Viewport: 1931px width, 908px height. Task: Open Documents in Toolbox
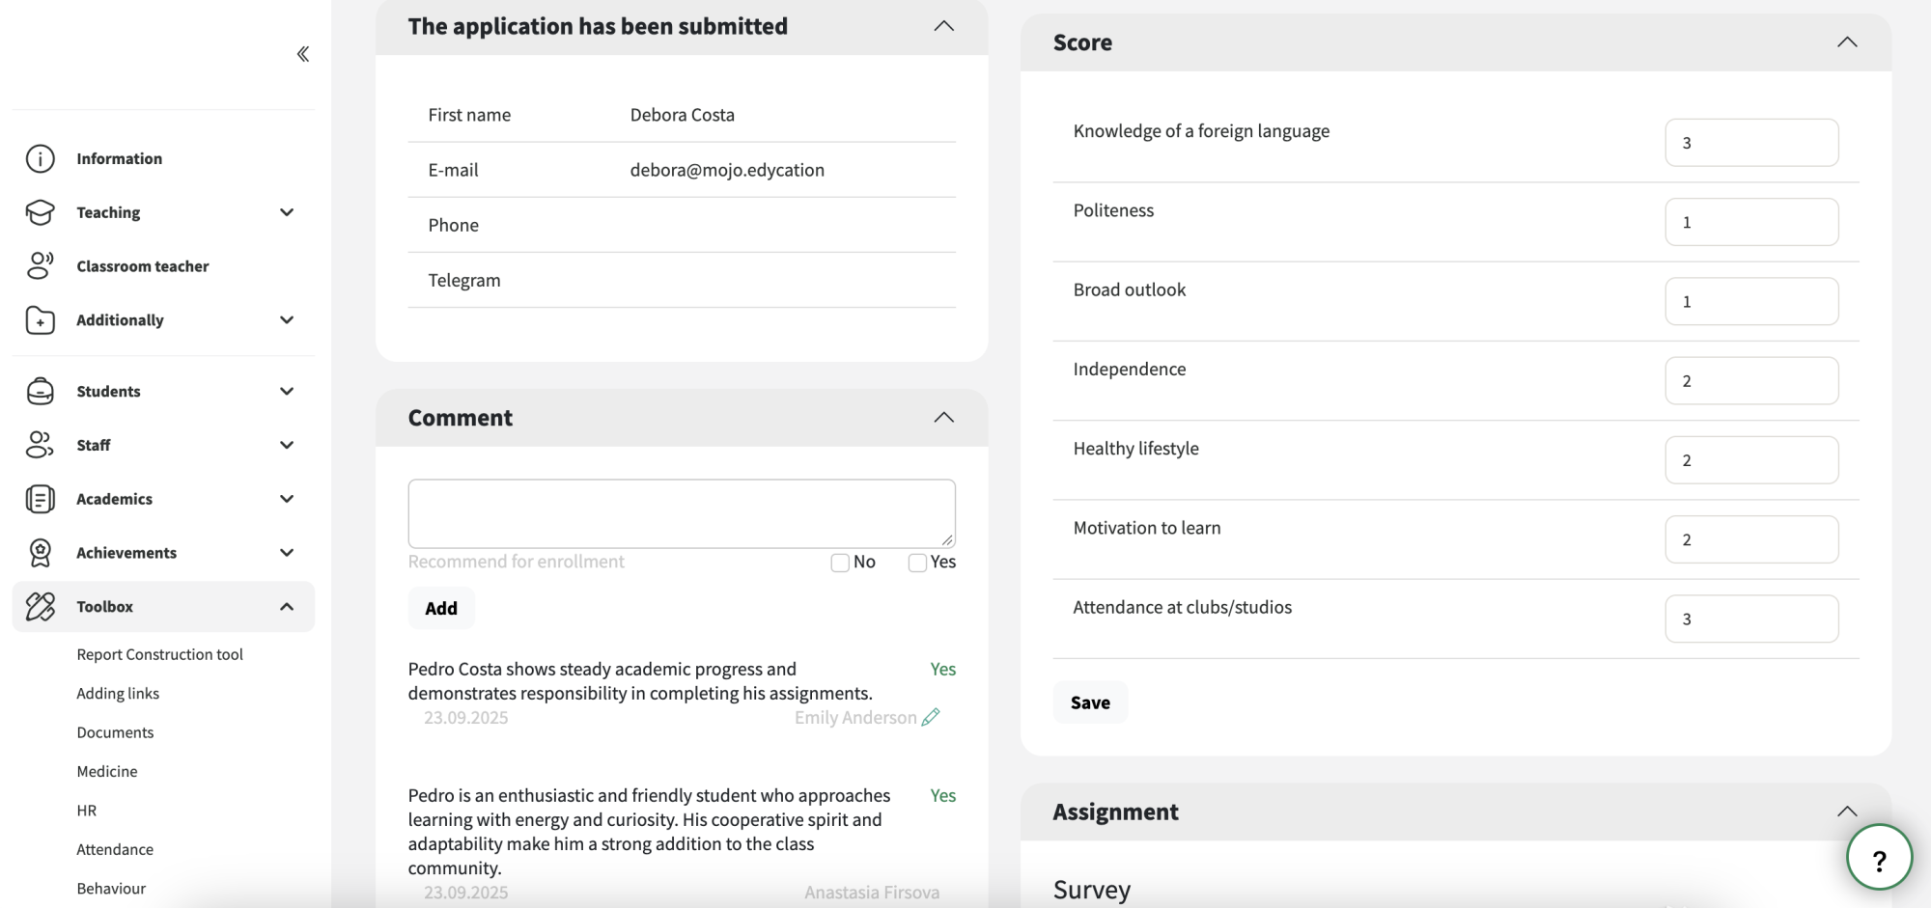point(115,732)
